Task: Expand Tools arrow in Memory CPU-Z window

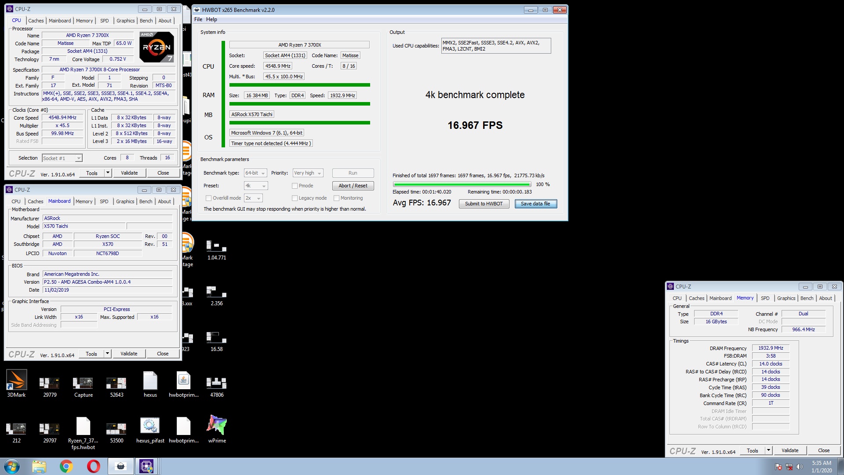Action: click(x=768, y=450)
